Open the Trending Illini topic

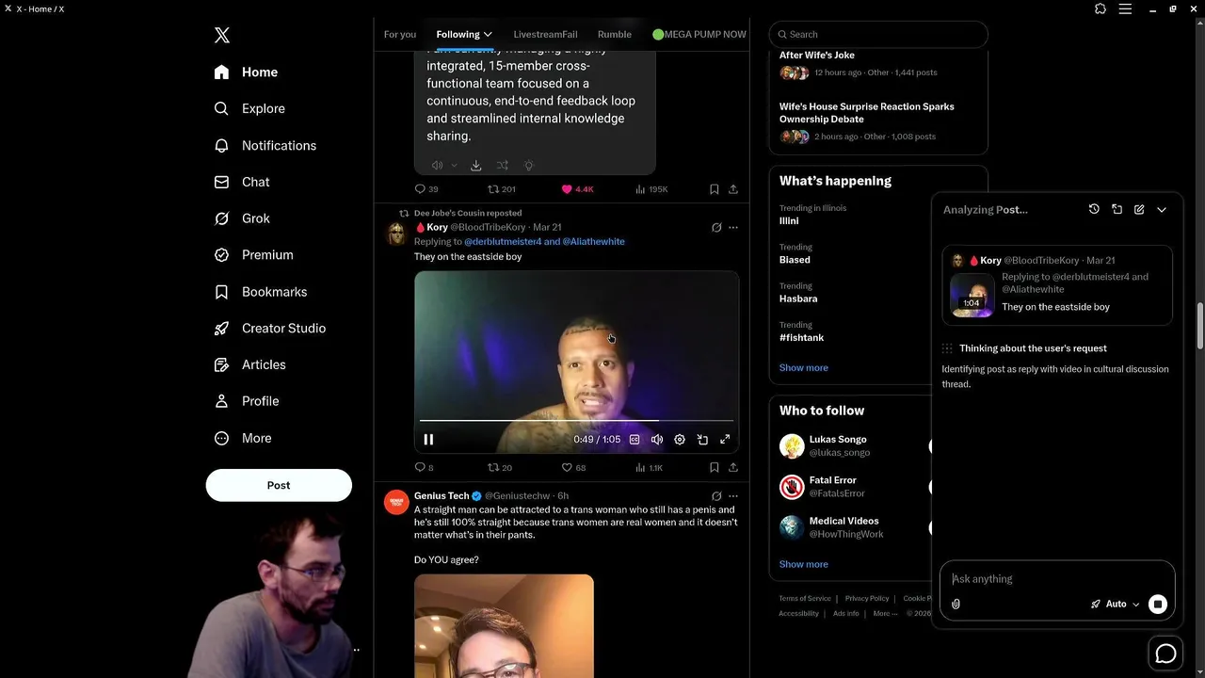click(789, 221)
